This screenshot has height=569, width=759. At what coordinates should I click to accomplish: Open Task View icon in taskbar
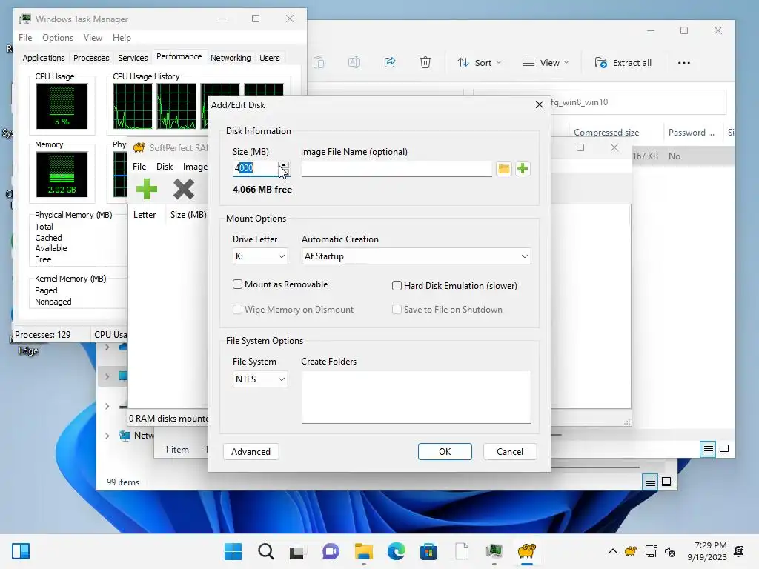pyautogui.click(x=297, y=551)
